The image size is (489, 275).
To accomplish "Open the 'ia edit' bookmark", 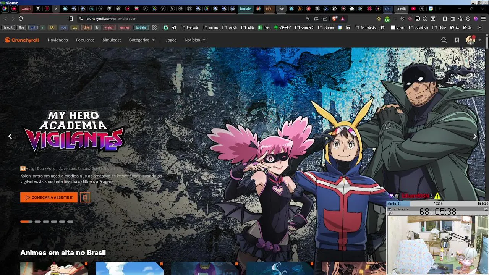I will [8, 27].
